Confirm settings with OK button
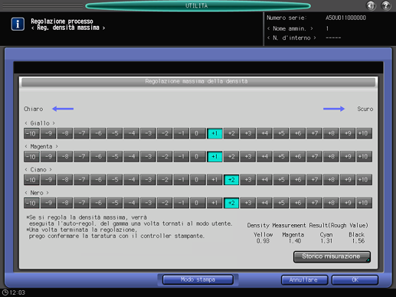396x297 pixels. (x=355, y=280)
